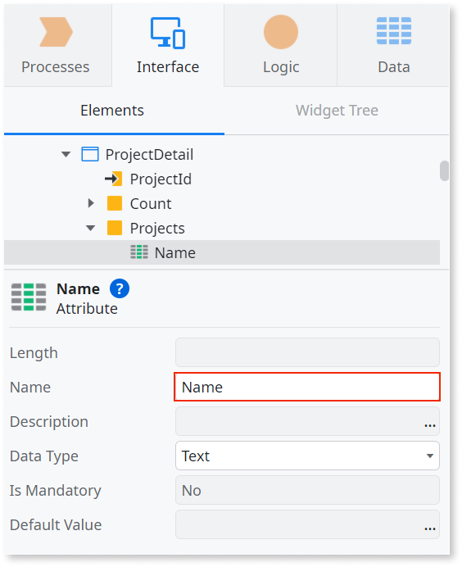
Task: Open the Data Type dropdown
Action: pos(307,456)
